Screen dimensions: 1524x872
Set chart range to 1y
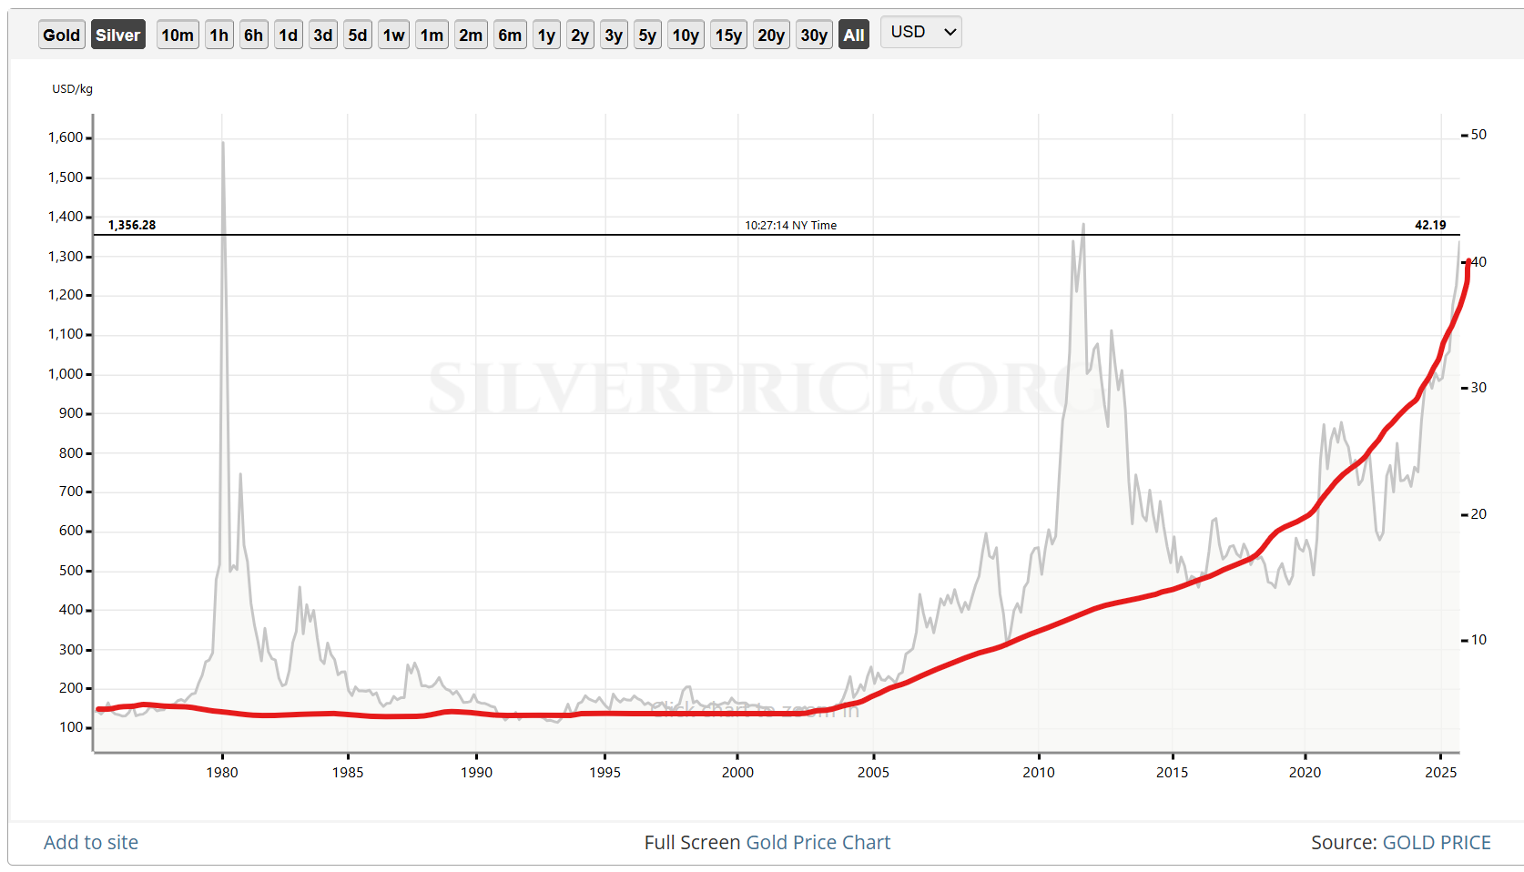point(546,35)
